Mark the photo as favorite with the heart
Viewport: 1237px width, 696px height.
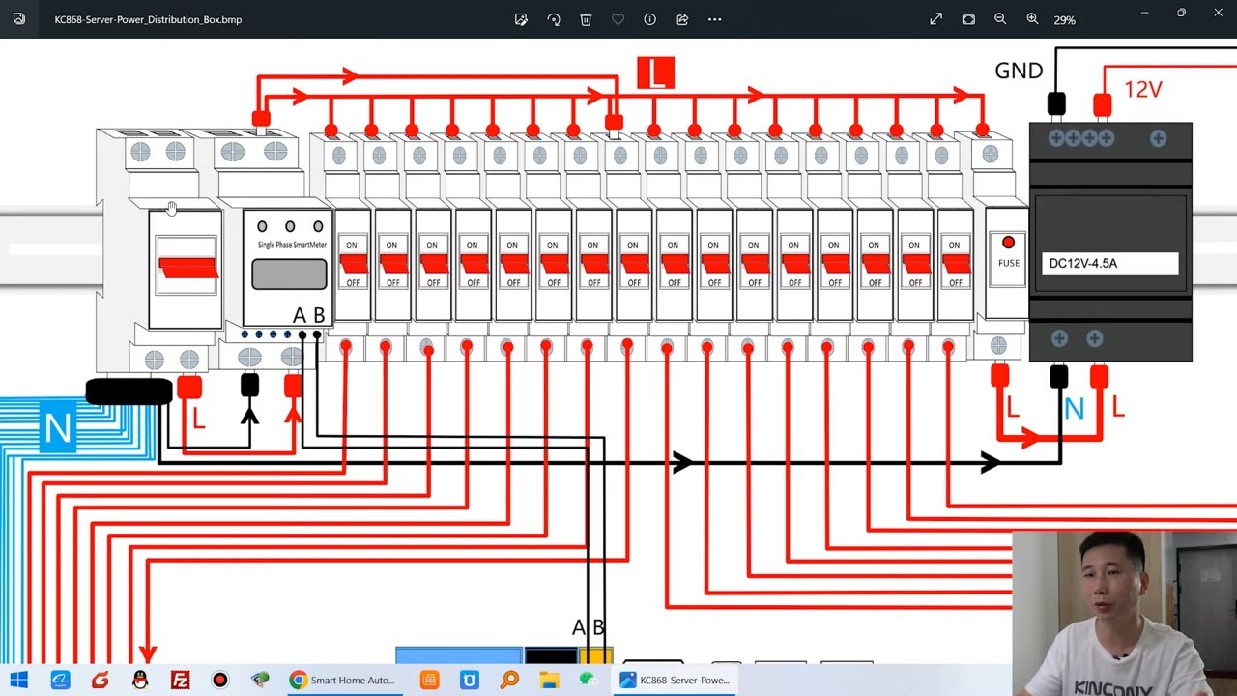(x=618, y=19)
